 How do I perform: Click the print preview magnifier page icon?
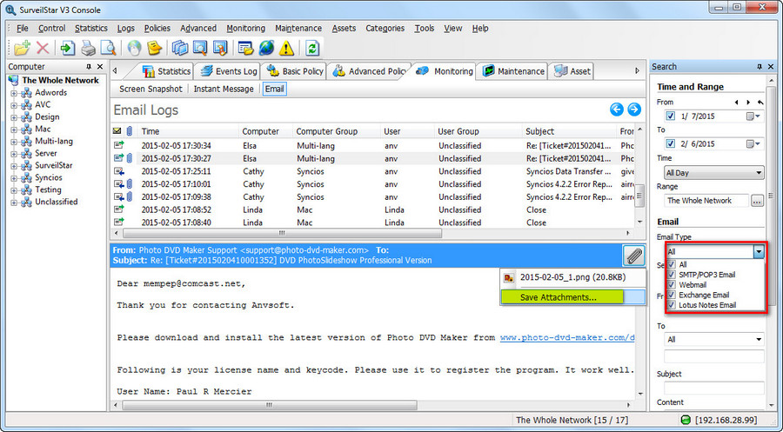pos(108,48)
